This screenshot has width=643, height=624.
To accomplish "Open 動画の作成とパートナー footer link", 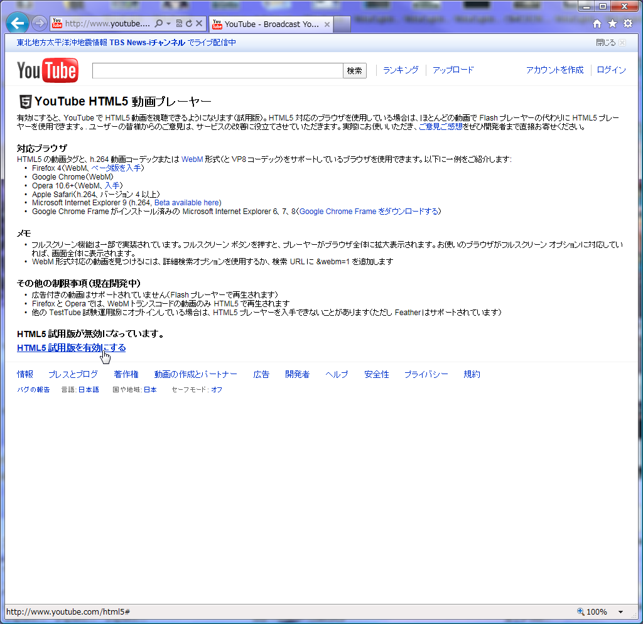I will click(x=196, y=374).
